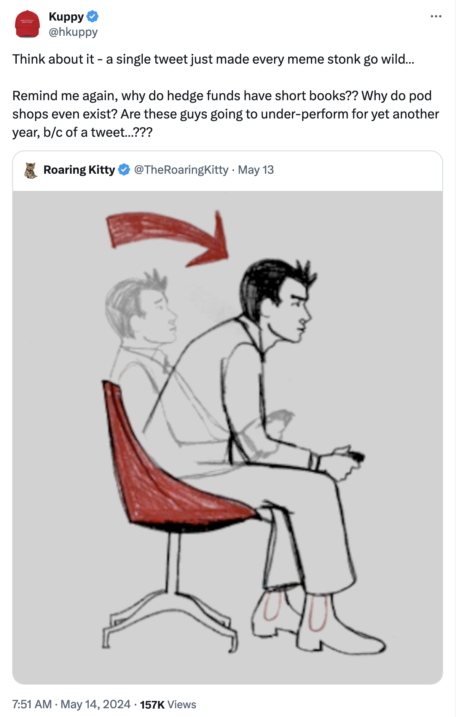Open the @hkuppy handle link
Image resolution: width=456 pixels, height=717 pixels.
click(x=73, y=32)
